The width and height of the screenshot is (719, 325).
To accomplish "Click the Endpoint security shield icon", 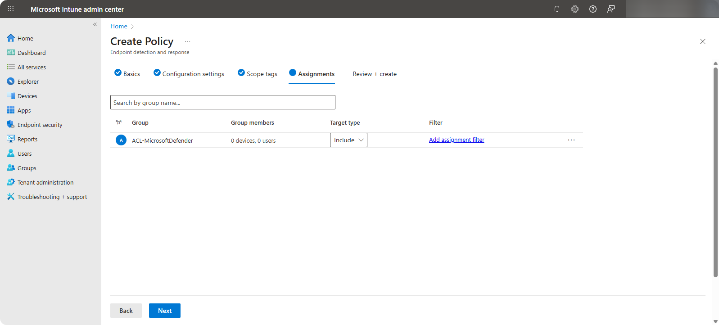I will (x=11, y=125).
